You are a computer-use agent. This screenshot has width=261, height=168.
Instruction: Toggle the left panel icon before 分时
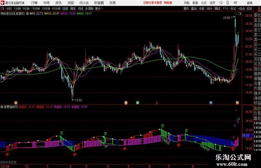tap(2, 9)
